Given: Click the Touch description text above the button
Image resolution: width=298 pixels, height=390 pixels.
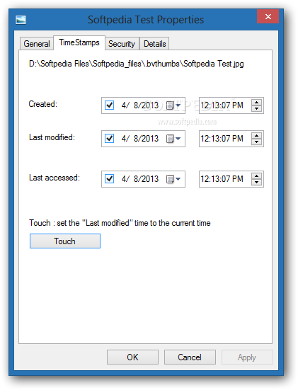Looking at the screenshot, I should (x=120, y=223).
